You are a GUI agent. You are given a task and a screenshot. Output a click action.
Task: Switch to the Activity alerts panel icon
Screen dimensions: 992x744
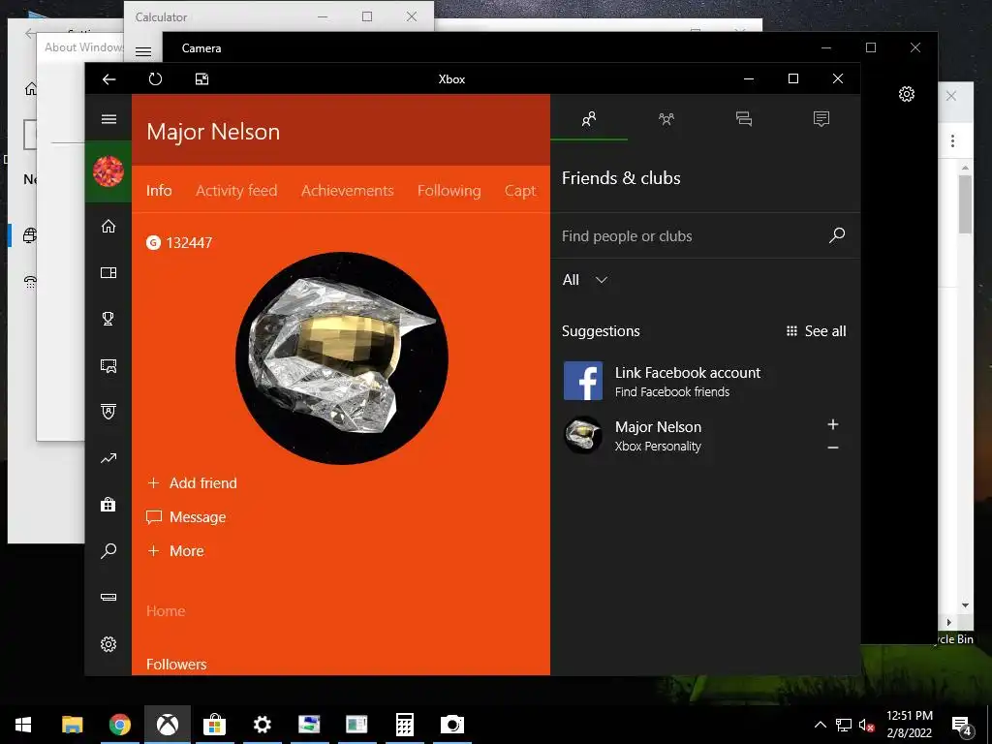click(821, 118)
